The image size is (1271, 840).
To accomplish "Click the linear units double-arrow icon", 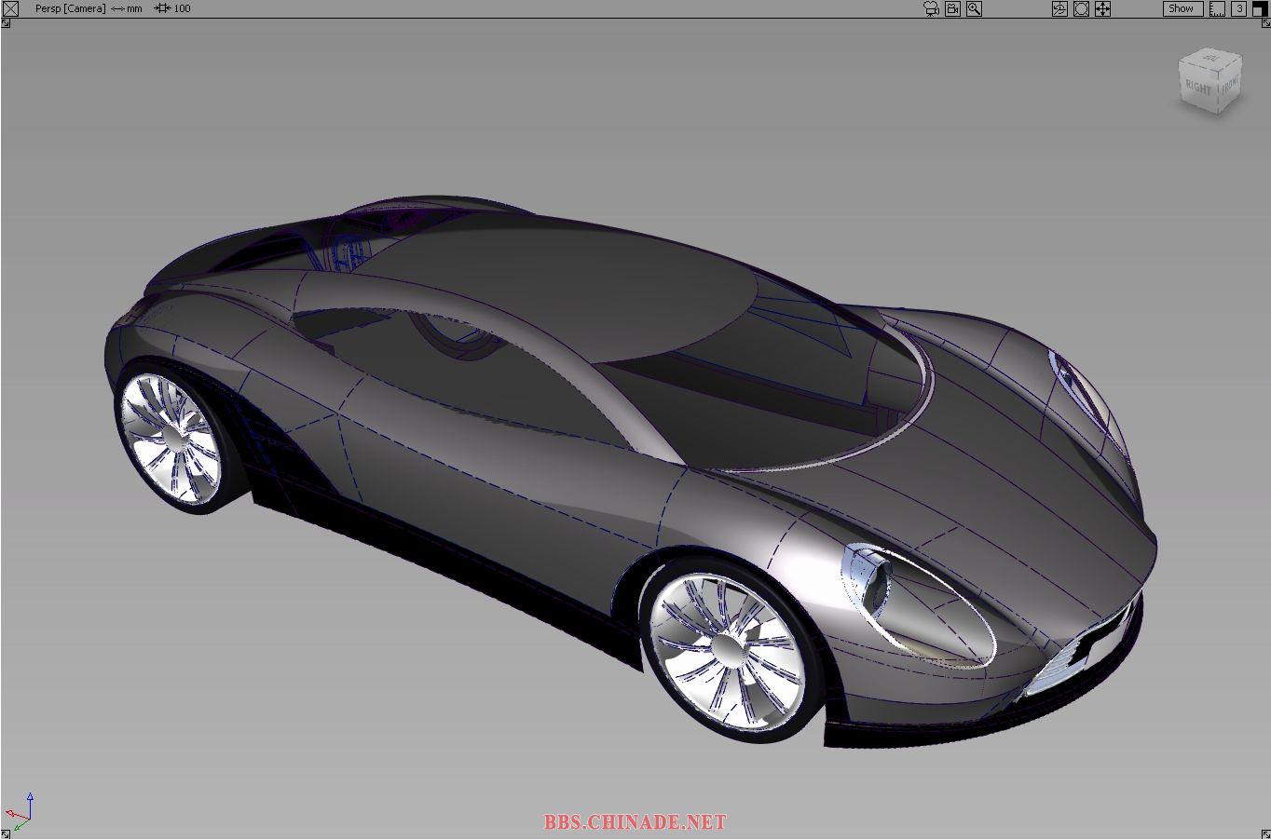I will click(117, 8).
